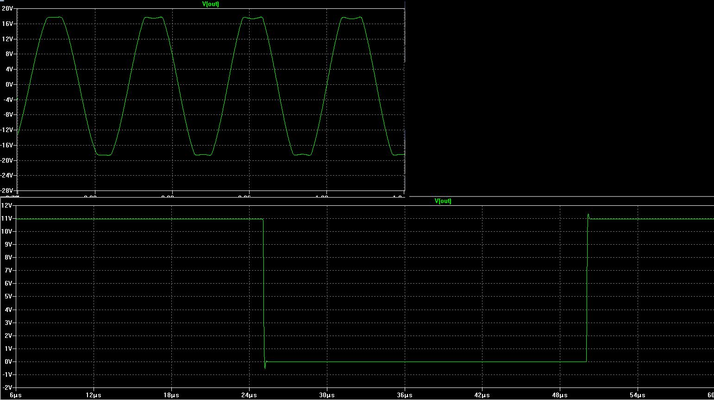
Task: Select the -4V axis label
Action: (8, 100)
